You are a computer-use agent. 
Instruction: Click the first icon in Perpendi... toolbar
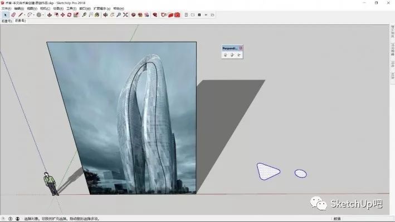[x=226, y=55]
